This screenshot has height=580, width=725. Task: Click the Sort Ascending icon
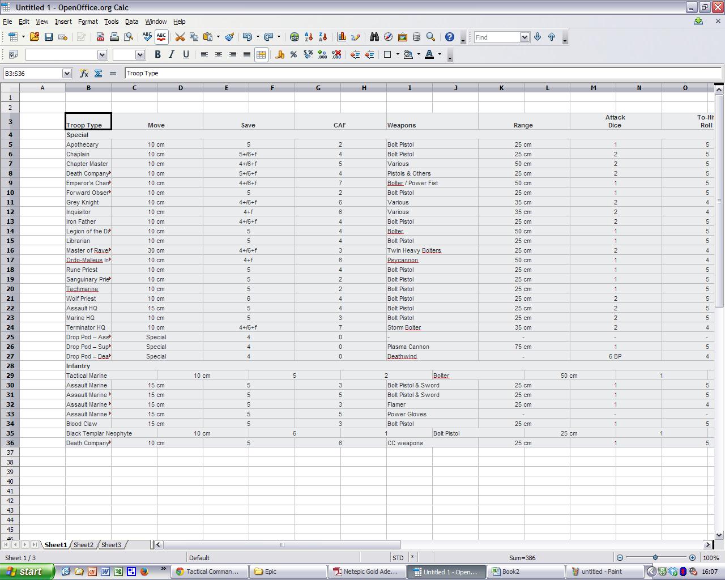pyautogui.click(x=309, y=37)
